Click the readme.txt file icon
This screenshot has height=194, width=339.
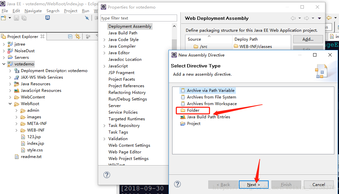pyautogui.click(x=17, y=157)
